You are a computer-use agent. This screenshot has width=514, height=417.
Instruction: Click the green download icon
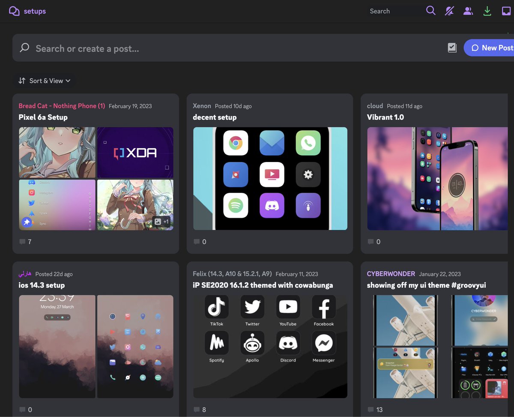coord(487,11)
